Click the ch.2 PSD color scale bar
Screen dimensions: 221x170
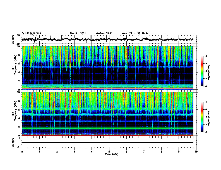(x=202, y=117)
